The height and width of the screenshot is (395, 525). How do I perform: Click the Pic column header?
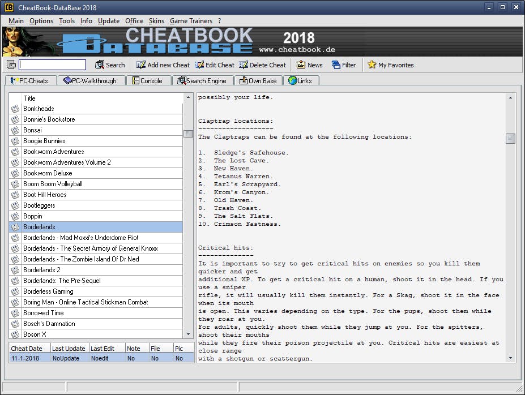[x=183, y=349]
